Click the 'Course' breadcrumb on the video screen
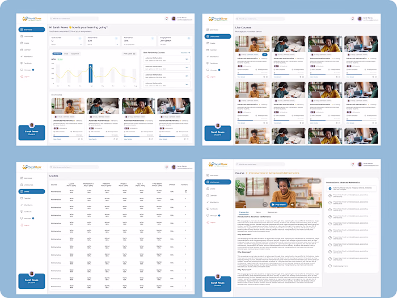Screen dimensions: 397x298 coord(240,173)
